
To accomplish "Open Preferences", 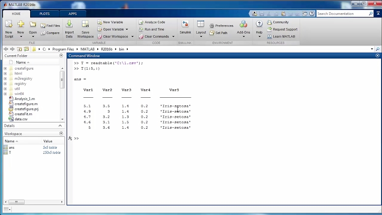I will pos(222,25).
